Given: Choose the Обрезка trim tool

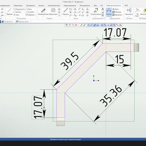Looking at the screenshot, I should tap(30, 15).
